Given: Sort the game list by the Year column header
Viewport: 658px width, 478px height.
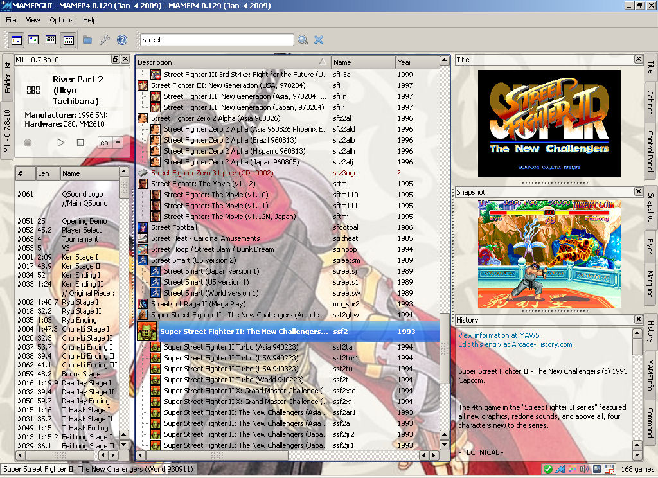Looking at the screenshot, I should 417,62.
